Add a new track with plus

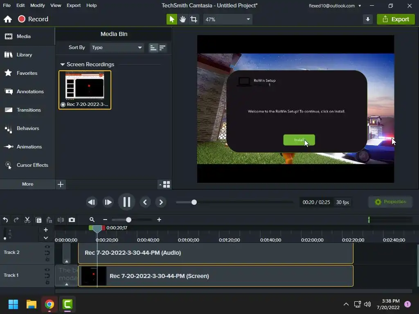(x=46, y=230)
